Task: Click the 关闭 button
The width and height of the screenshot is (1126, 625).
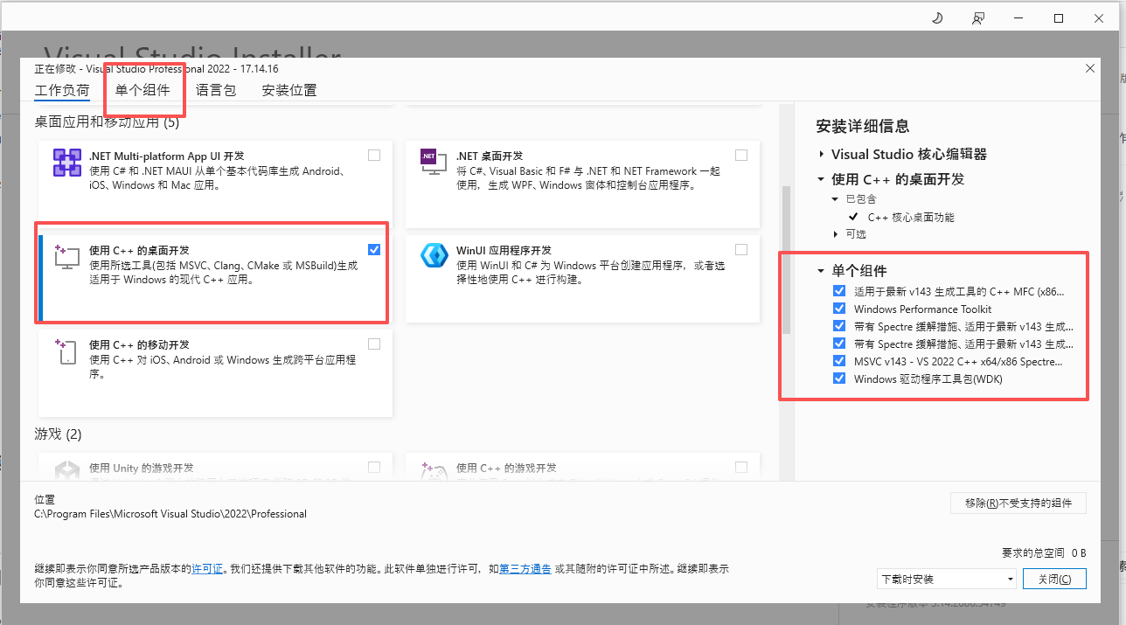Action: tap(1054, 579)
